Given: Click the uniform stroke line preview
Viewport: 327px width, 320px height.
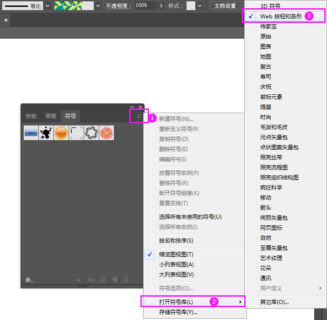Looking at the screenshot, I should coord(16,6).
